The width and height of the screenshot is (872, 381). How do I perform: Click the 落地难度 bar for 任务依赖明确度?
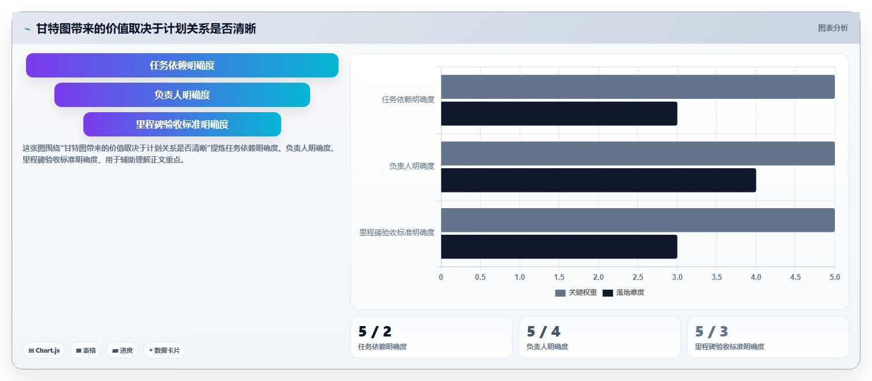coord(559,113)
